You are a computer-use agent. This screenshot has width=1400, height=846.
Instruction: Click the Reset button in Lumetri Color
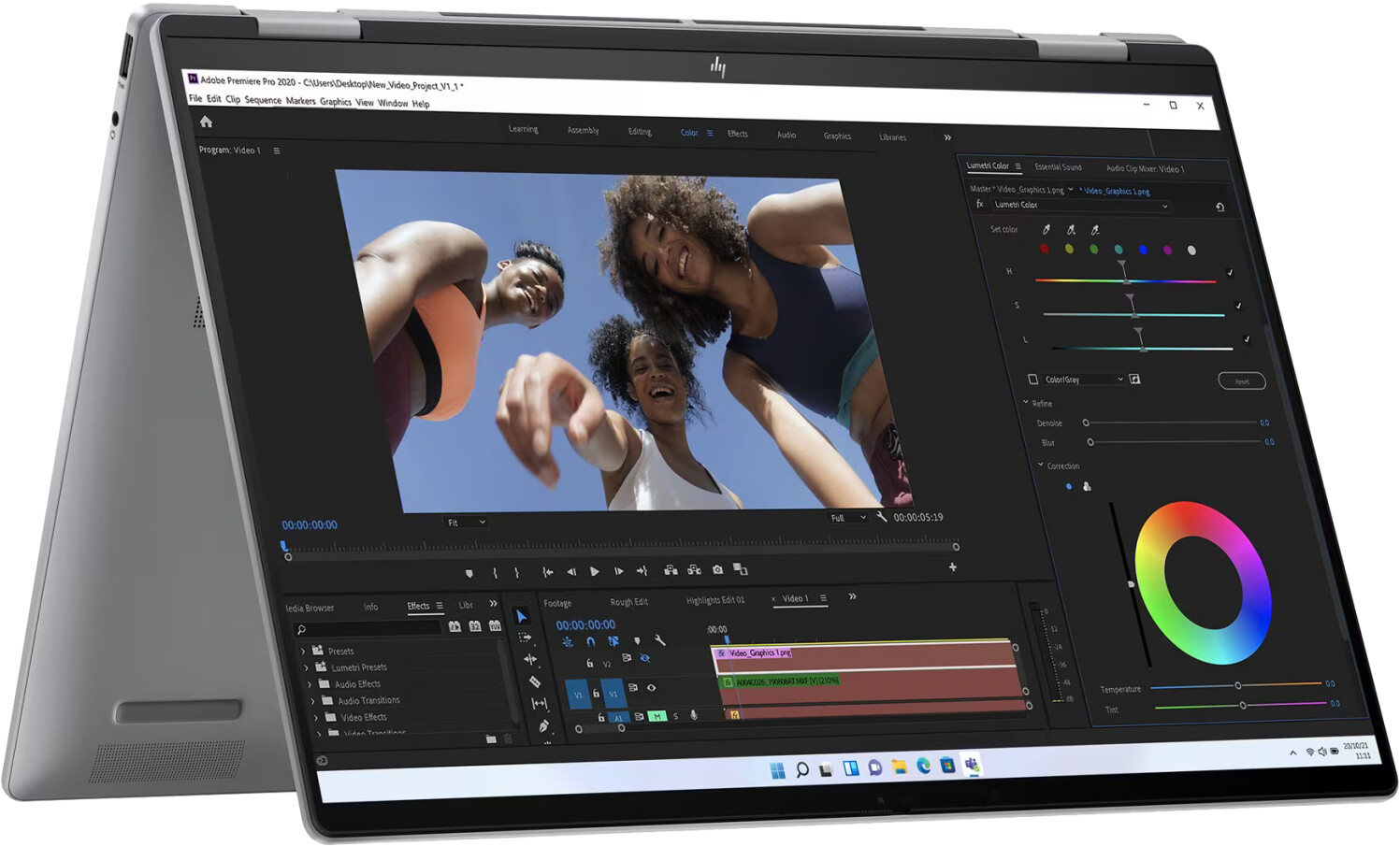coord(1241,380)
